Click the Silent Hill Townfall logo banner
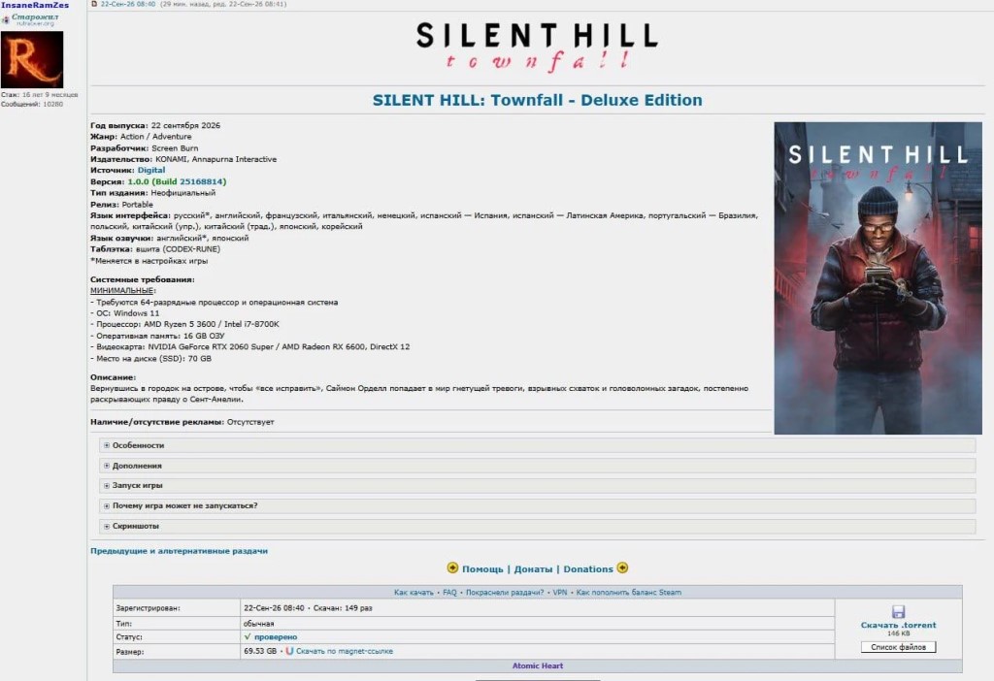This screenshot has height=681, width=994. [x=537, y=47]
